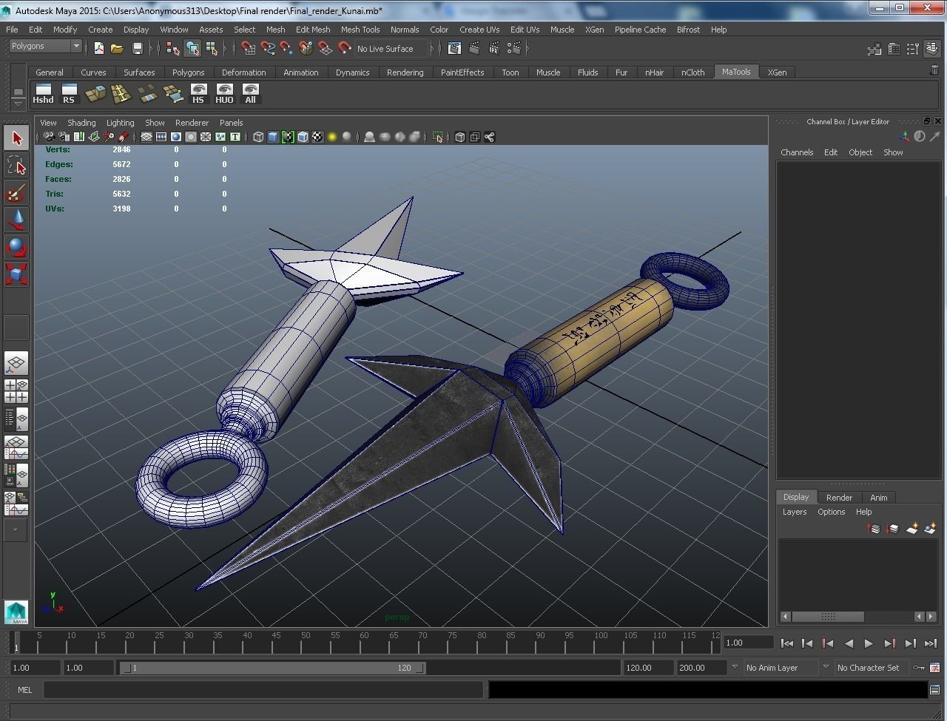The height and width of the screenshot is (721, 947).
Task: Expand the more layouts arrow below panels
Action: pos(15,529)
